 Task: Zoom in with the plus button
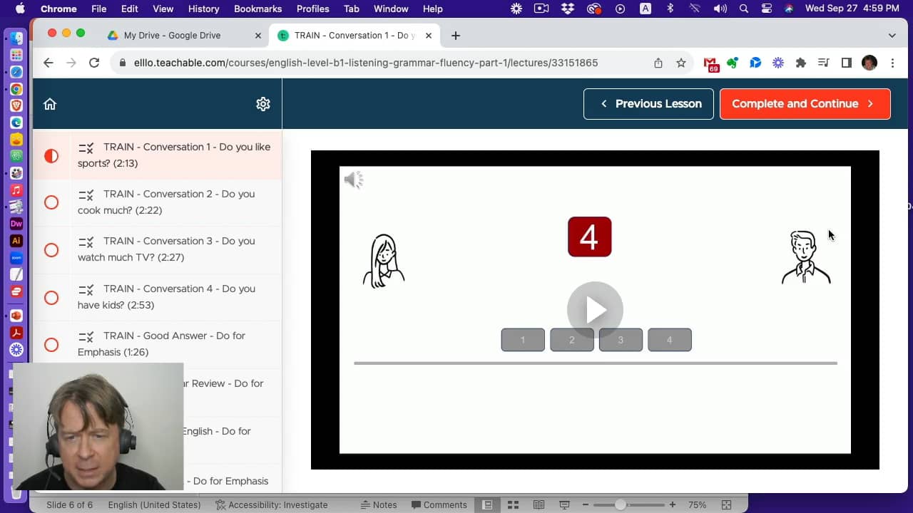point(672,504)
